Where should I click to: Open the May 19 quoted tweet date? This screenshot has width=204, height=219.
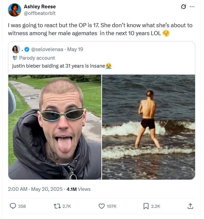tap(75, 49)
